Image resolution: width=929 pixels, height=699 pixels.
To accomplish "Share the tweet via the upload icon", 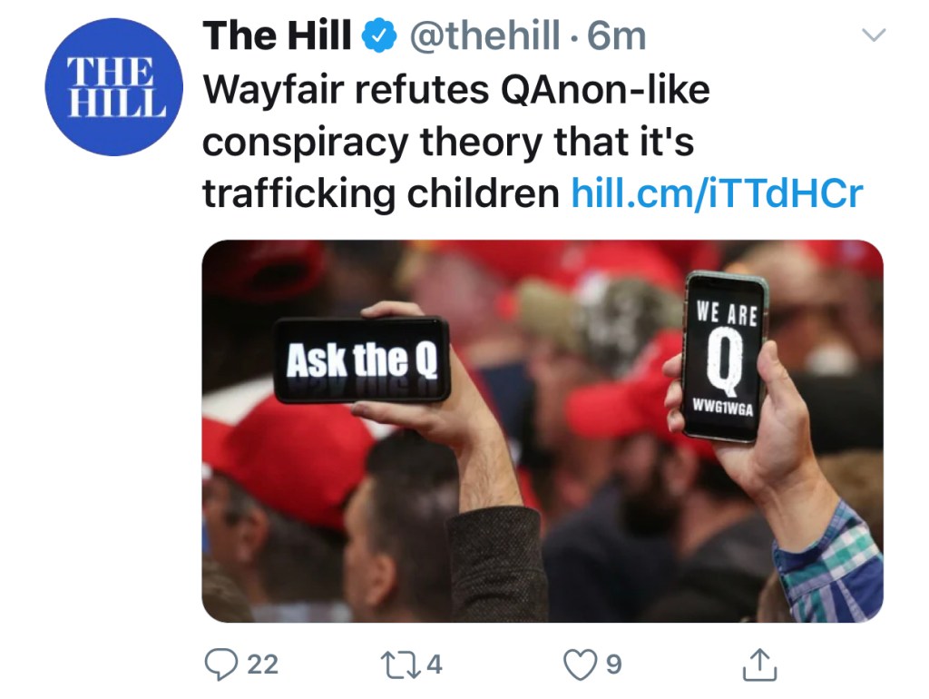I will pyautogui.click(x=759, y=664).
